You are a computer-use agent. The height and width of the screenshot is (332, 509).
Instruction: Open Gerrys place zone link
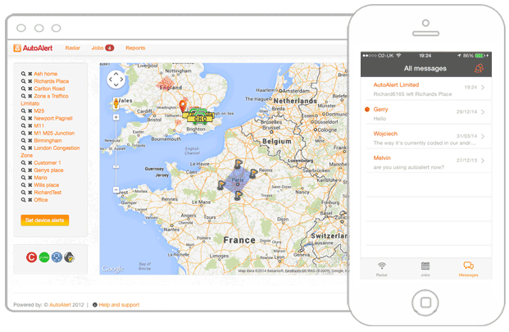click(x=48, y=170)
